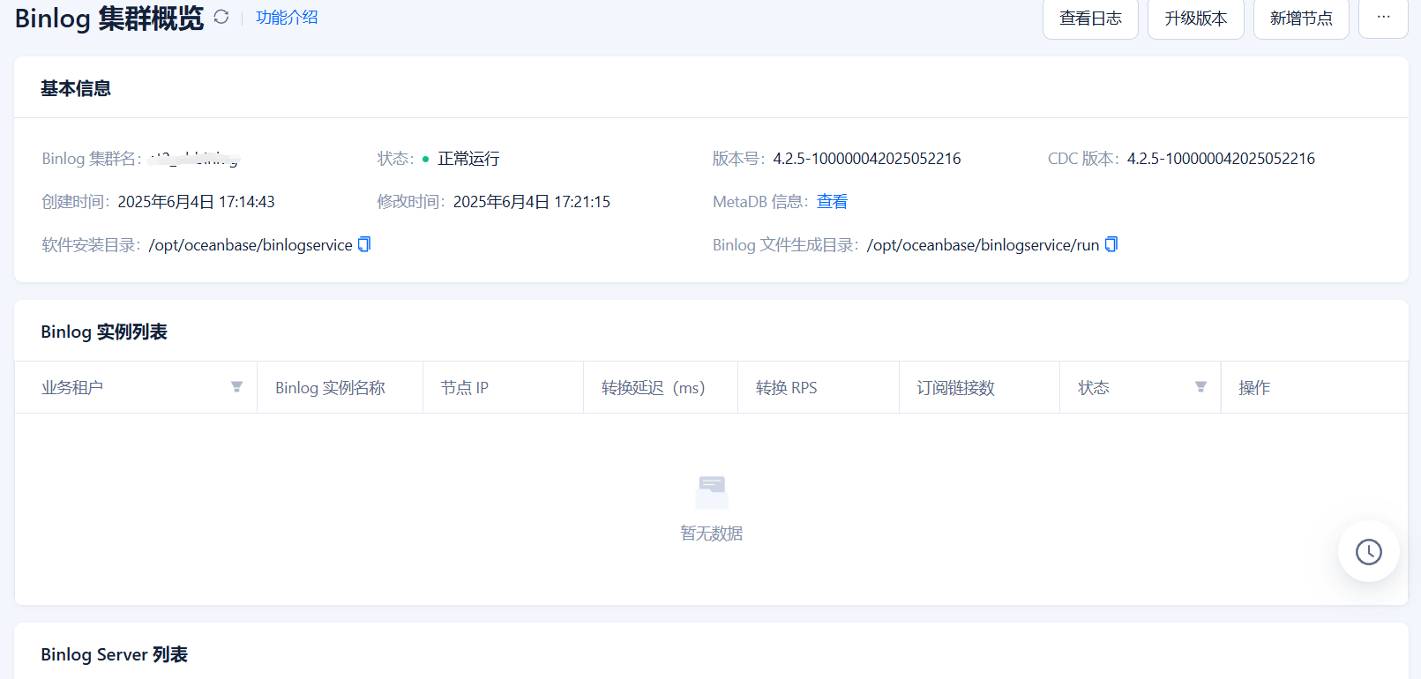
Task: Click the modified time 2025年6月4日 17:21:15
Action: pyautogui.click(x=532, y=202)
